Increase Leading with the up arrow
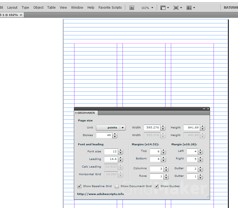Image resolution: width=238 pixels, height=208 pixels. [121, 158]
